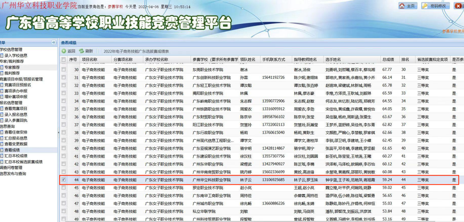Image resolution: width=464 pixels, height=222 pixels.
Task: Tick the select-all checkbox in table header
Action: pos(64,60)
